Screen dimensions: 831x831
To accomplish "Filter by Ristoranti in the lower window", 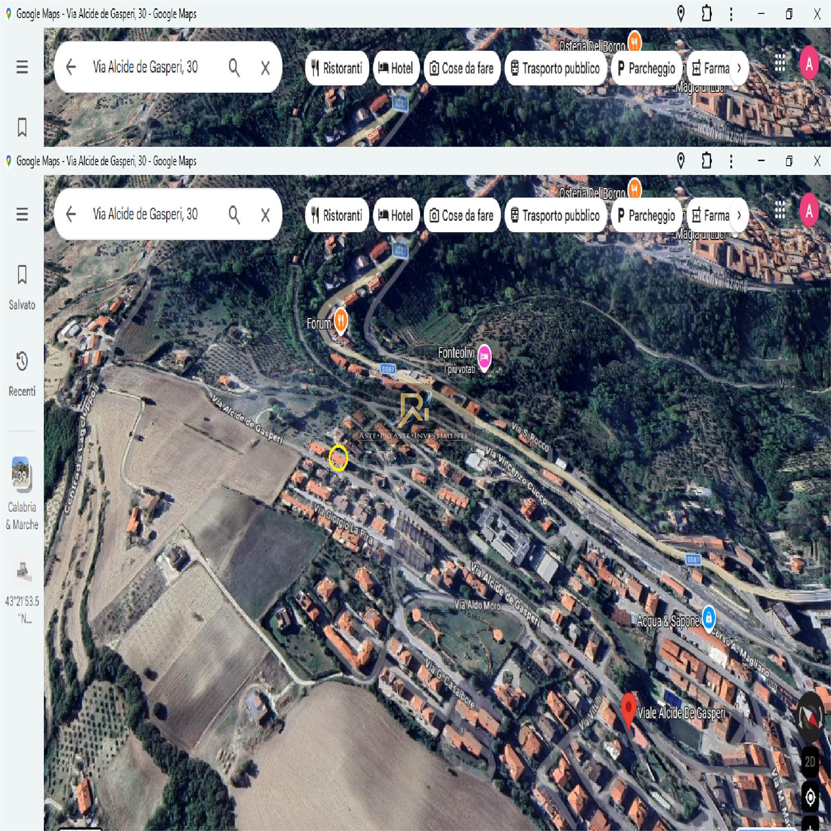I will [337, 215].
